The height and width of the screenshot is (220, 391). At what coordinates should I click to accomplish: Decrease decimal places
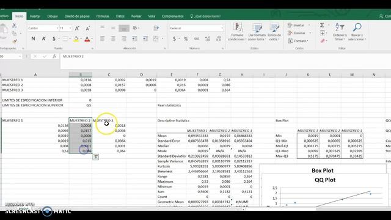[x=219, y=38]
